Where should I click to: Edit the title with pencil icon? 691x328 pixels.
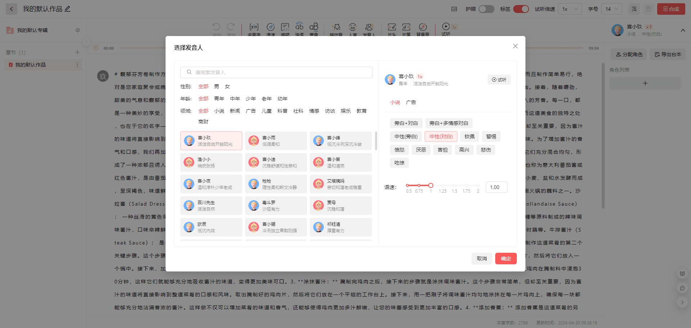pyautogui.click(x=67, y=9)
